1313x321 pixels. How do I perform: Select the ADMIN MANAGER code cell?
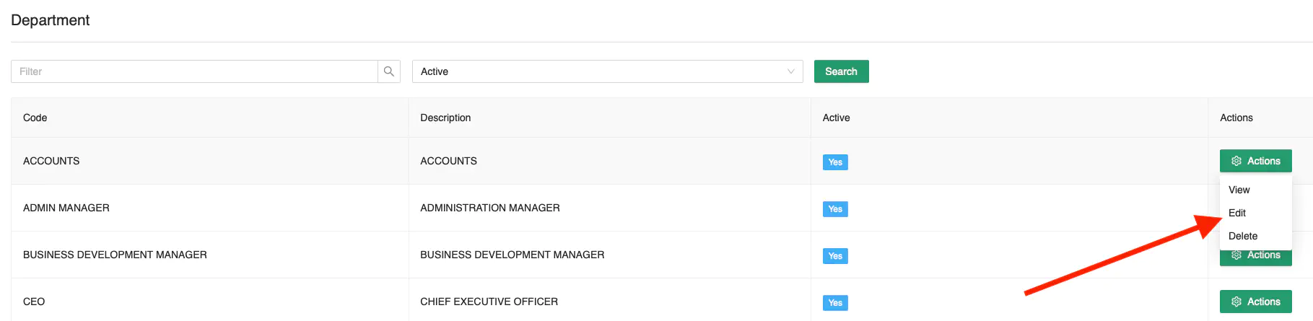pyautogui.click(x=66, y=208)
